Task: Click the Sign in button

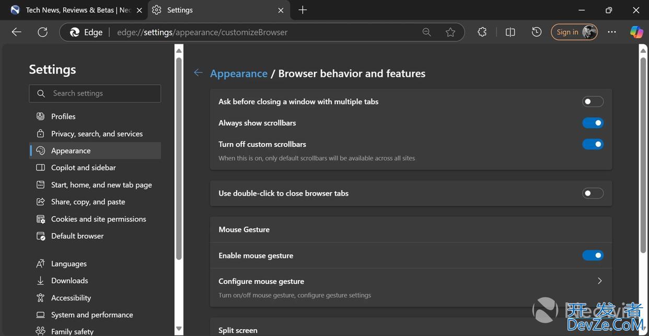Action: [x=567, y=32]
